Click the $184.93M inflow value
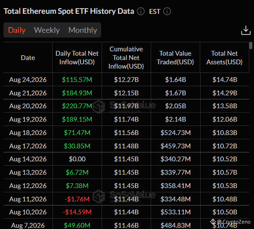 point(77,93)
